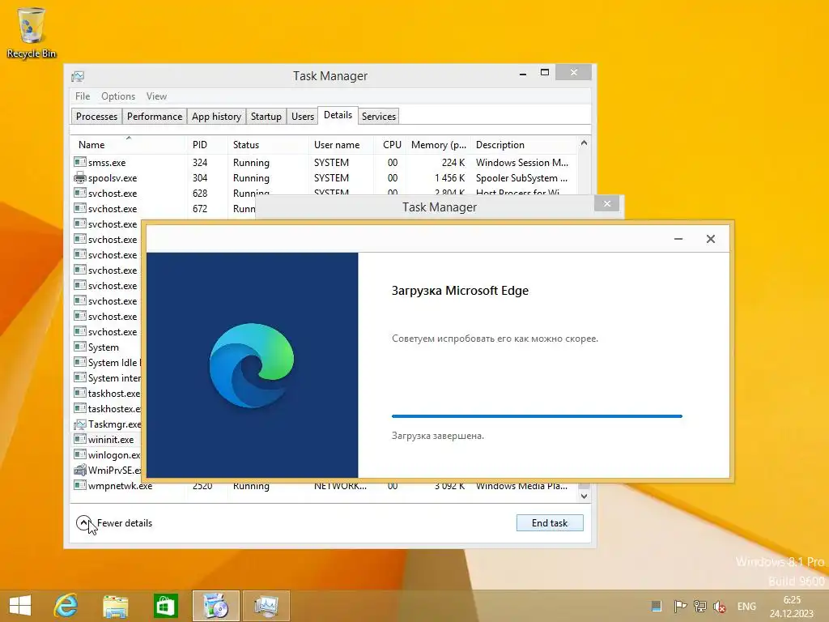Open Windows Store from taskbar
This screenshot has width=829, height=622.
pos(165,606)
